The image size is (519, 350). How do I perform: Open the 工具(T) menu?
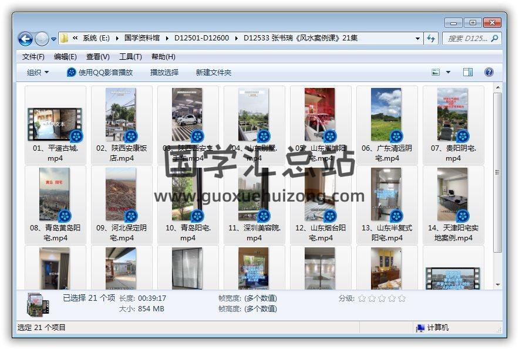pos(130,57)
